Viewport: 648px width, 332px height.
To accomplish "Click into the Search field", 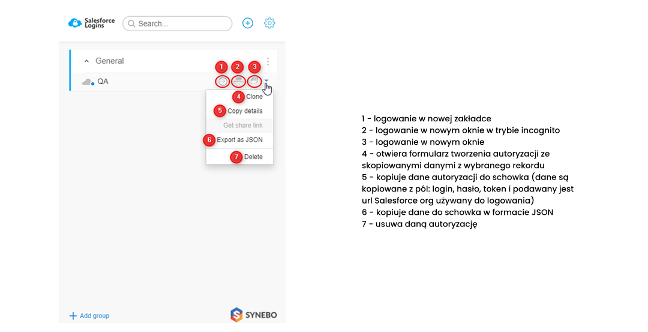I will [x=177, y=23].
